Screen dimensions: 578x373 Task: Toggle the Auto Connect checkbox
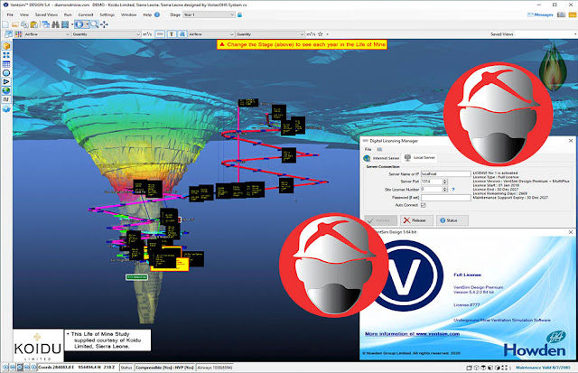(x=424, y=205)
